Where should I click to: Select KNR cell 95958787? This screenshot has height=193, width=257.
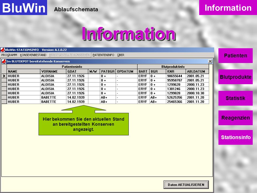tap(176, 80)
